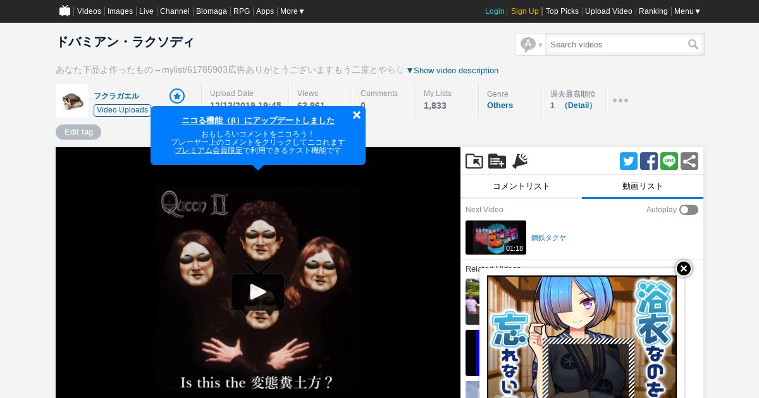Expand the Menu dropdown
The width and height of the screenshot is (759, 398).
point(688,11)
